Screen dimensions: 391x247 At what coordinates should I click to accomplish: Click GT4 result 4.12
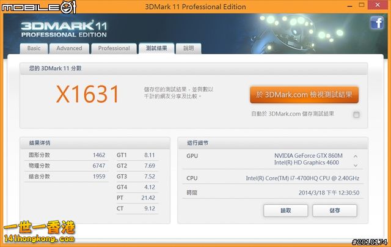pyautogui.click(x=150, y=187)
